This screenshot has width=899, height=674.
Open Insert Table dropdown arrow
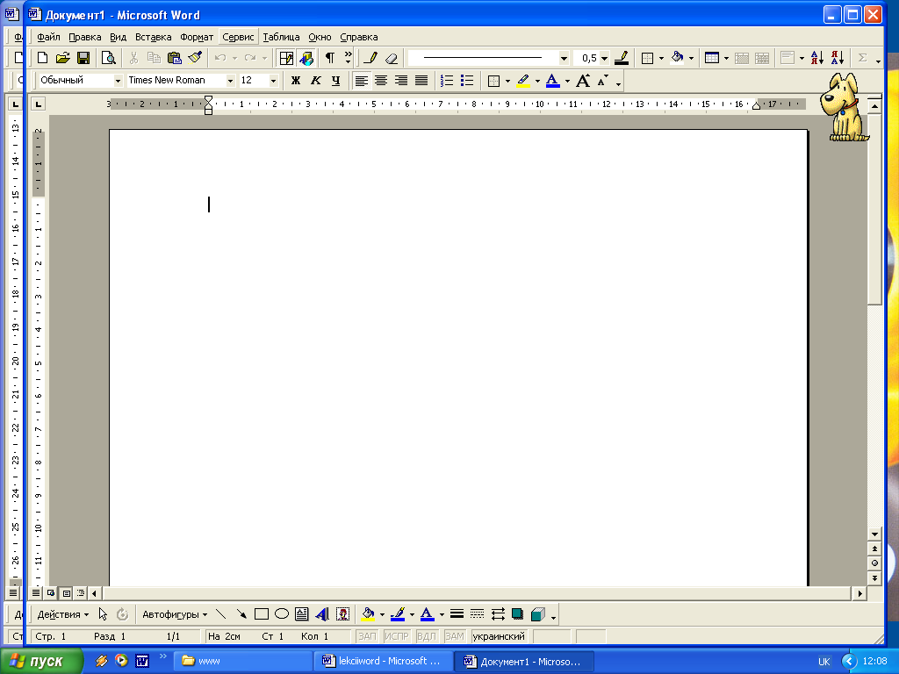[x=726, y=59]
